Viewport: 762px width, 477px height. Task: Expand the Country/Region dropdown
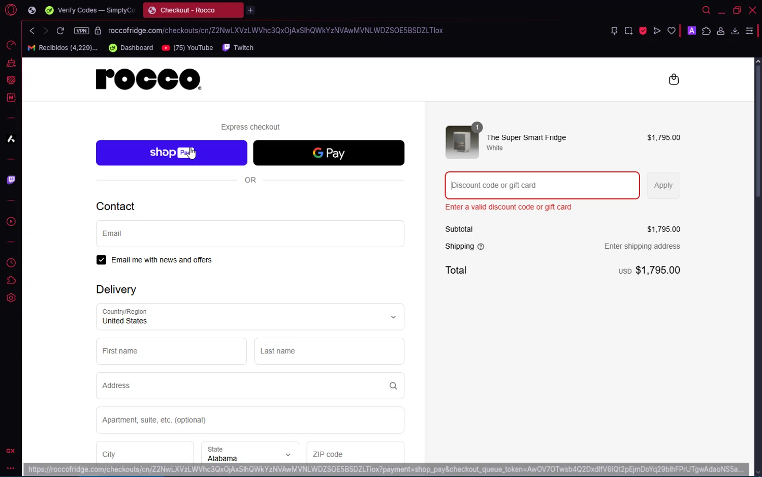(x=250, y=317)
